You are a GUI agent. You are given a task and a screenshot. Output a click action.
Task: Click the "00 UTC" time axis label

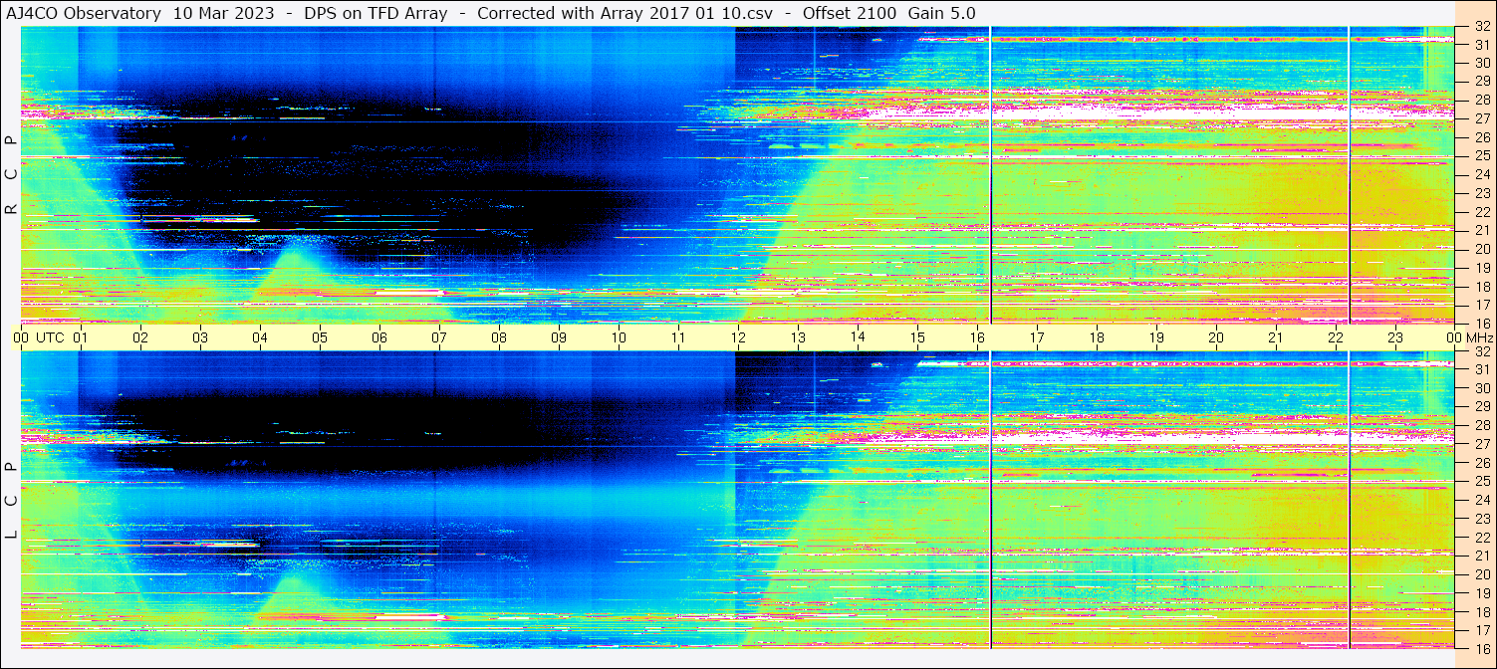(x=40, y=337)
